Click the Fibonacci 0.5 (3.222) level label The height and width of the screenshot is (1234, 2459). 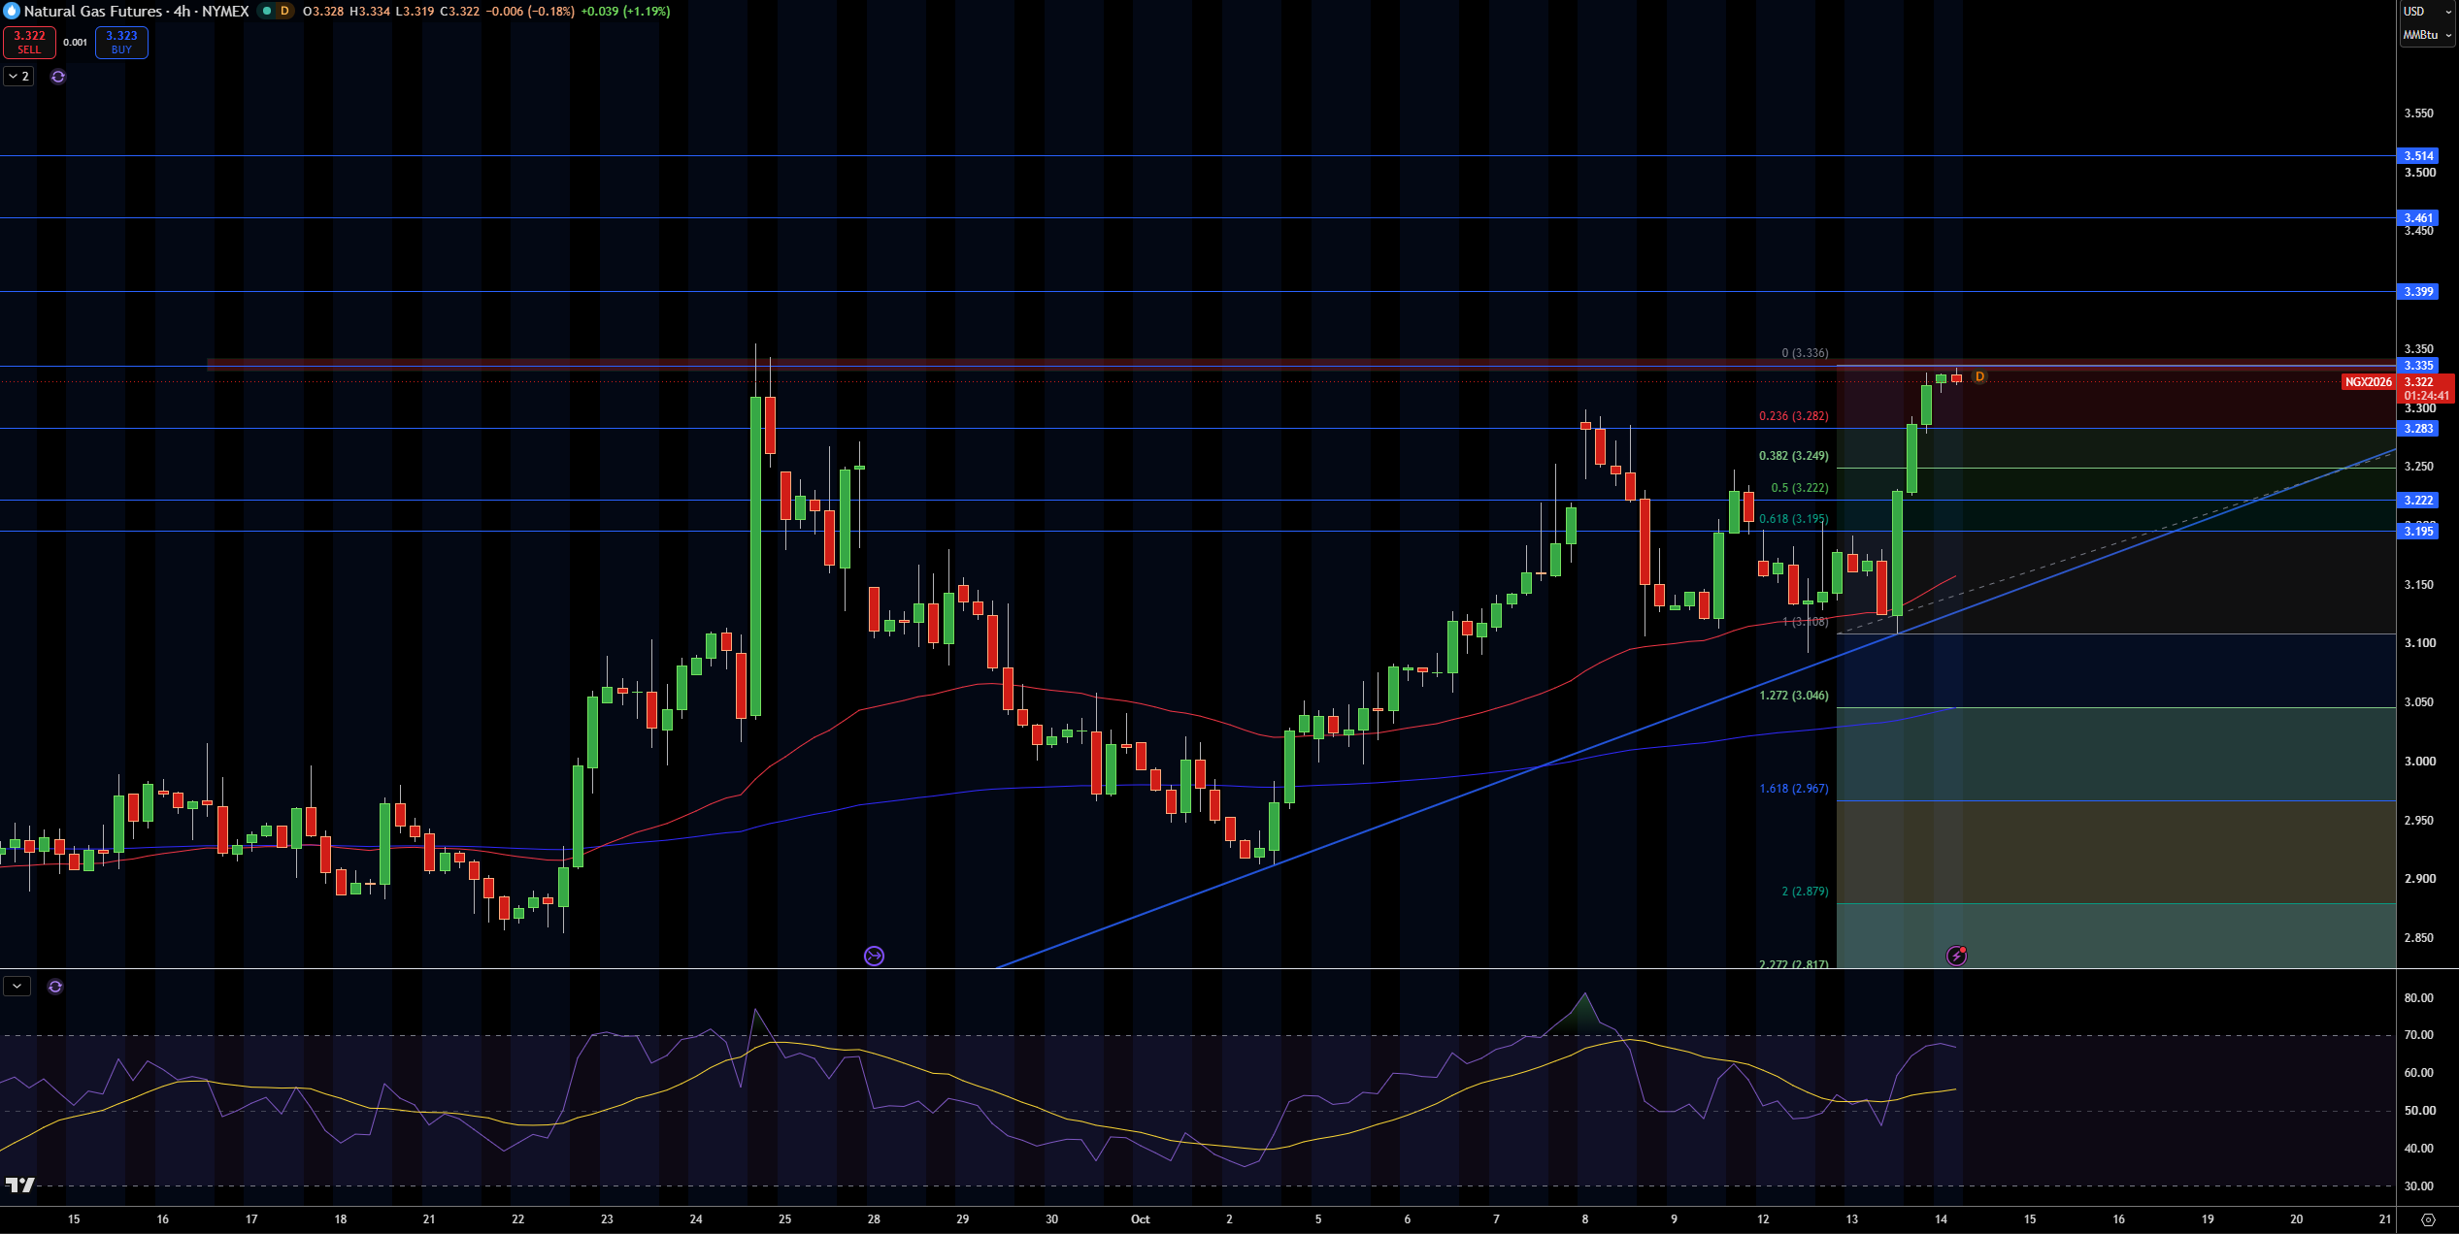click(1799, 488)
